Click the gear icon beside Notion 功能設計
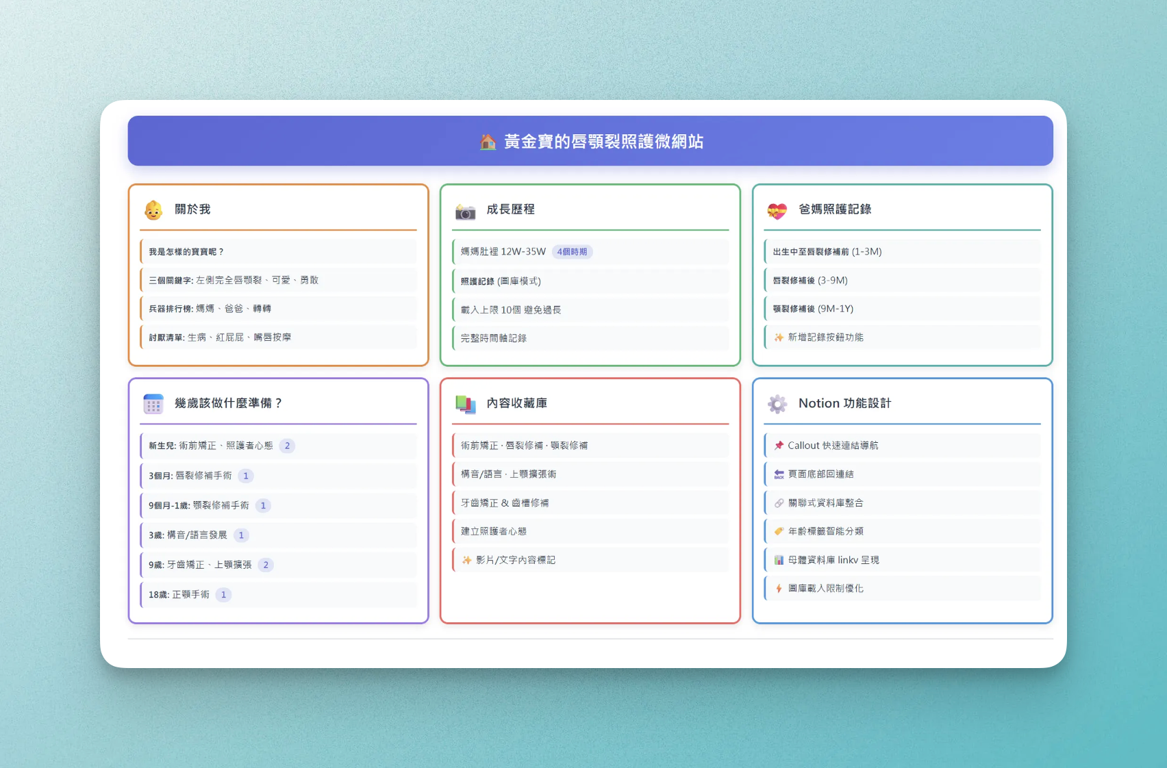 point(777,404)
